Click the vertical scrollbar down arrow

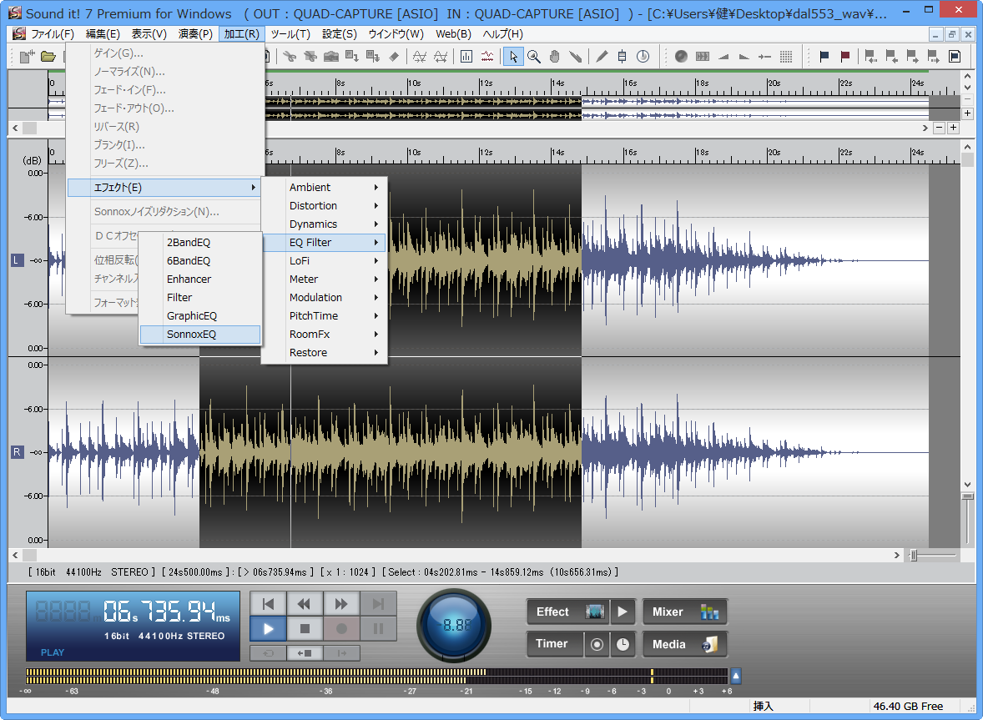(967, 485)
